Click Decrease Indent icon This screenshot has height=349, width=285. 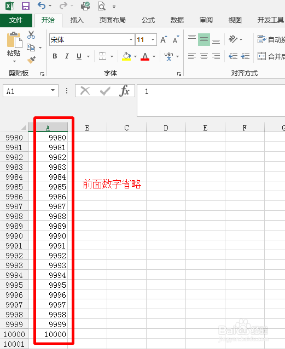(x=233, y=56)
